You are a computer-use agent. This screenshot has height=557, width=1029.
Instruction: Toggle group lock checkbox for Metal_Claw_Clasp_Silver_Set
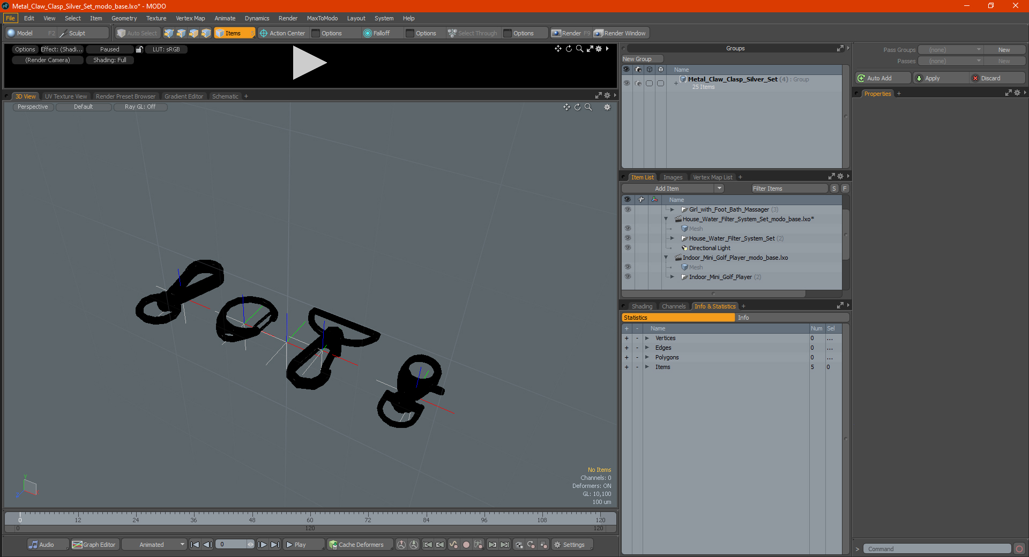[649, 83]
